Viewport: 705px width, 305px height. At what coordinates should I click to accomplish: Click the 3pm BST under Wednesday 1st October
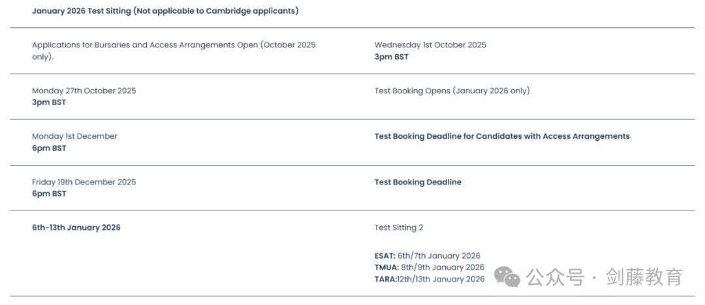tap(392, 57)
